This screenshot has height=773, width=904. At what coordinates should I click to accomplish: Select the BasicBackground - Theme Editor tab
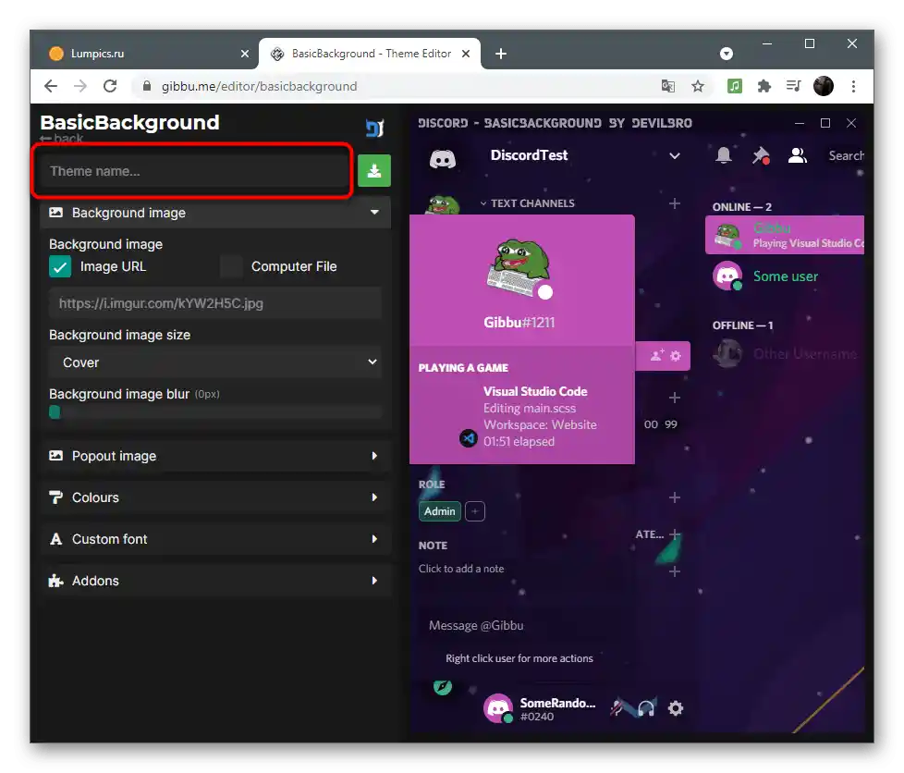point(370,54)
